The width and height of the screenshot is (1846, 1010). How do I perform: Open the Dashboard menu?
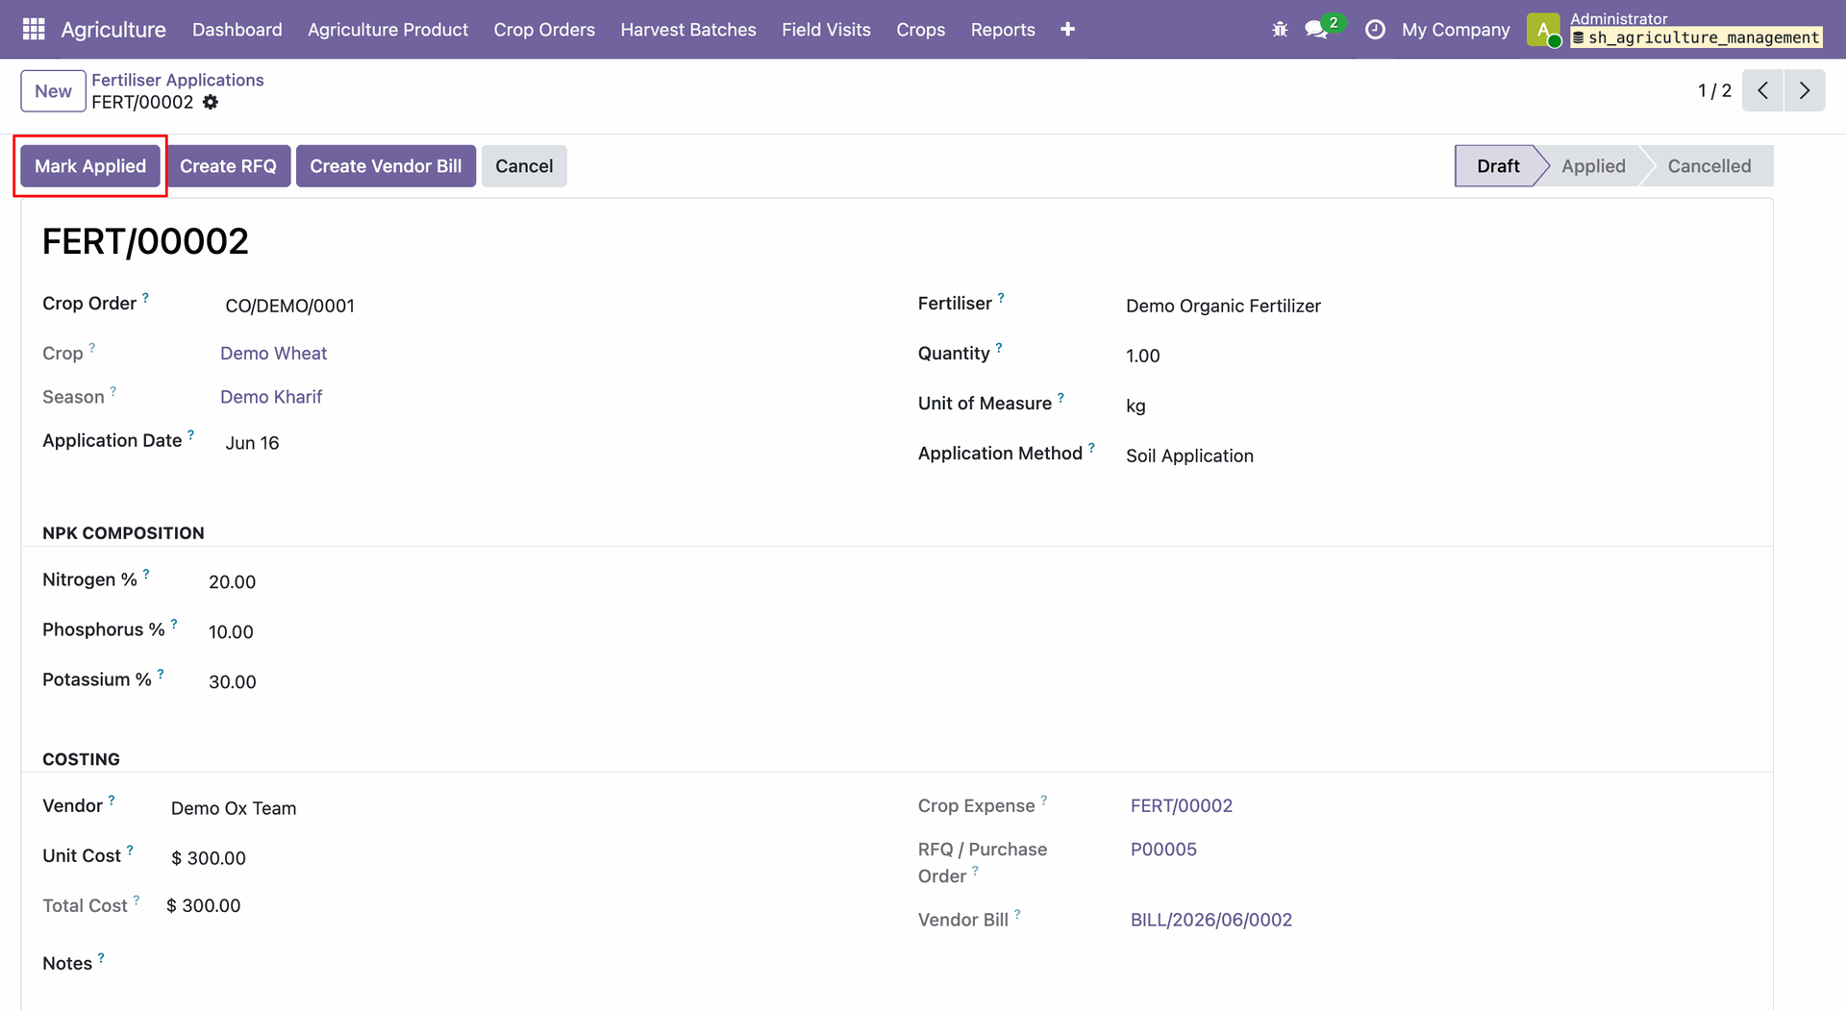pos(237,30)
